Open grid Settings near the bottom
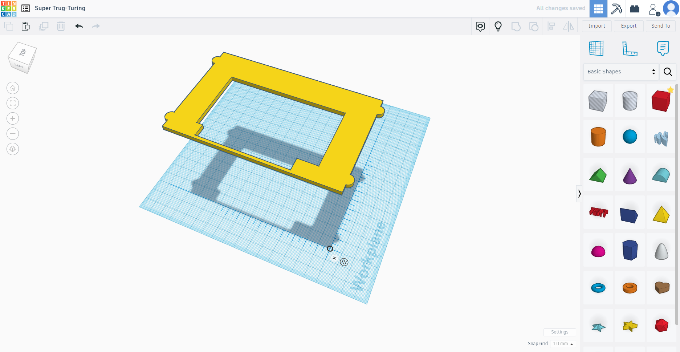Screen dimensions: 680x352 (559, 332)
